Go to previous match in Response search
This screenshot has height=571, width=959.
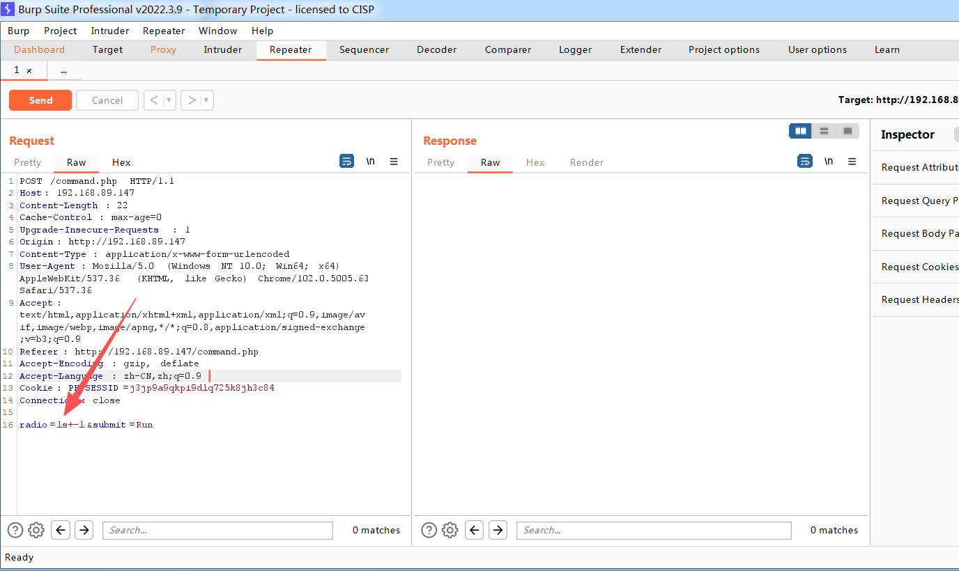click(x=475, y=530)
